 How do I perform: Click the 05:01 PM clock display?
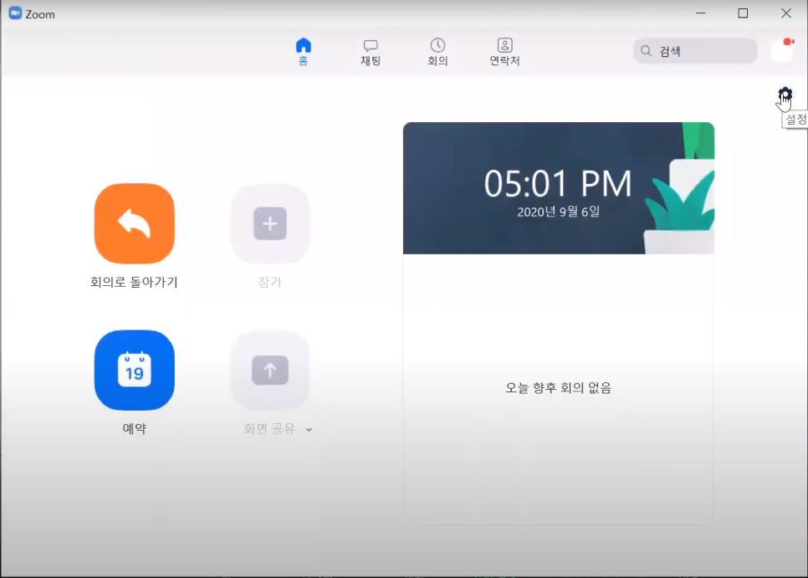click(x=558, y=184)
